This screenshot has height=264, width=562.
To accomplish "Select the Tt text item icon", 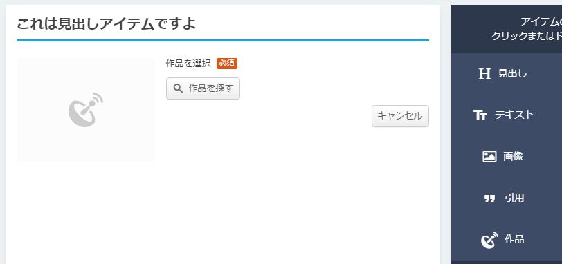I will coord(480,115).
